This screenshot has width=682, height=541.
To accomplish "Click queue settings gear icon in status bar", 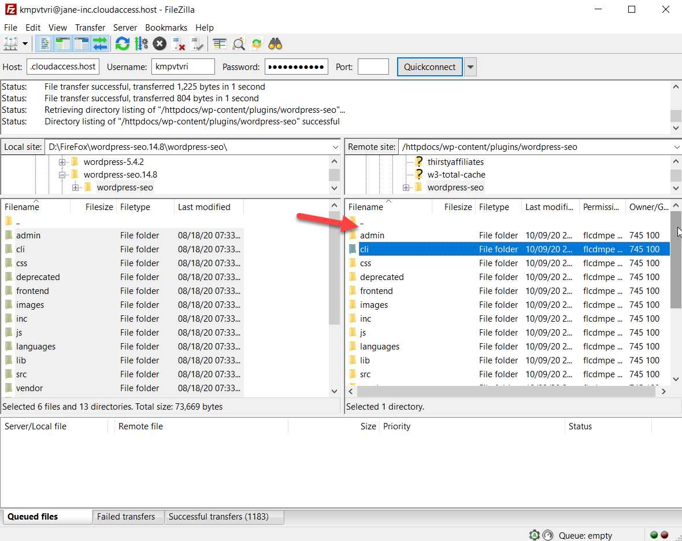I will [535, 535].
